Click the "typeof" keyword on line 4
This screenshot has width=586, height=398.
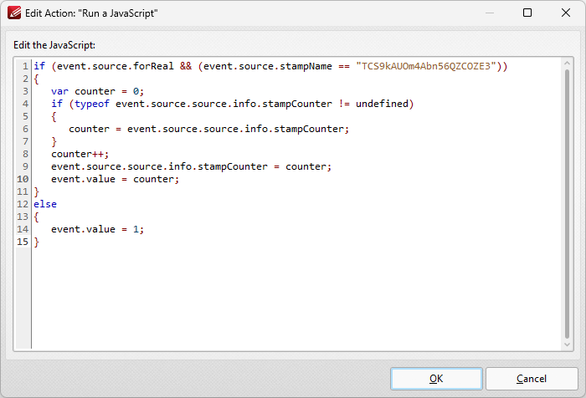pos(92,104)
